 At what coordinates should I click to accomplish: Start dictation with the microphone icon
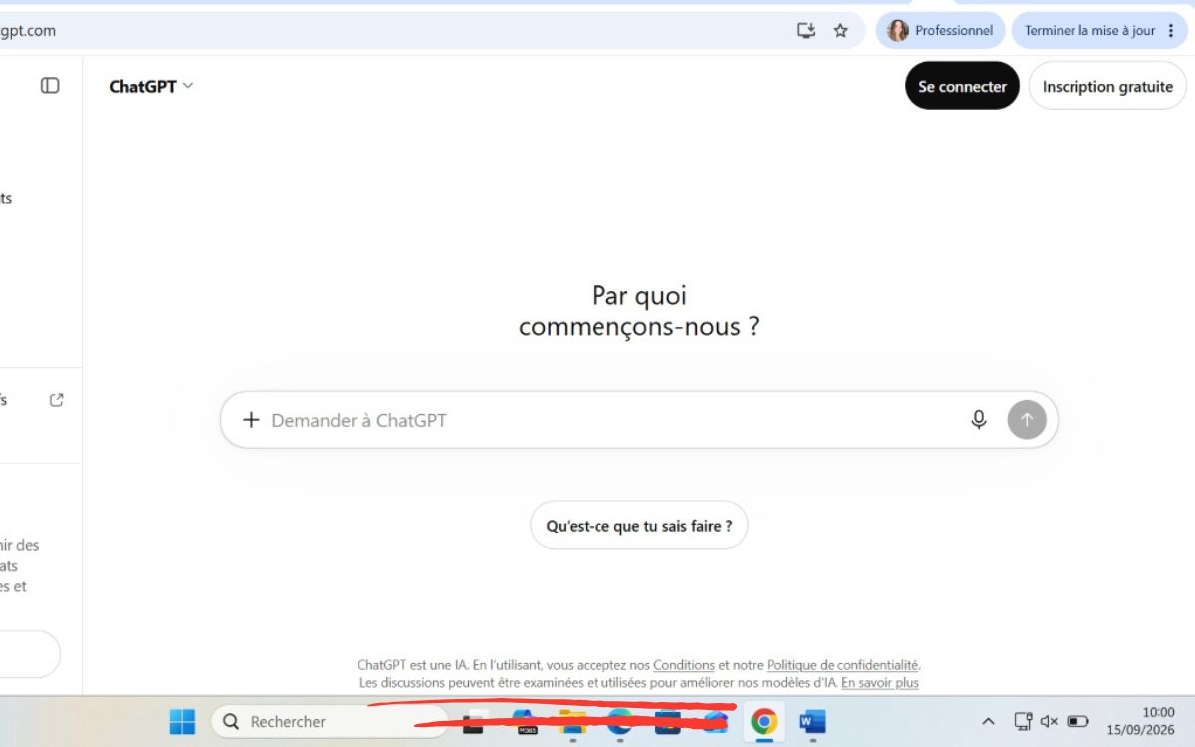tap(979, 420)
